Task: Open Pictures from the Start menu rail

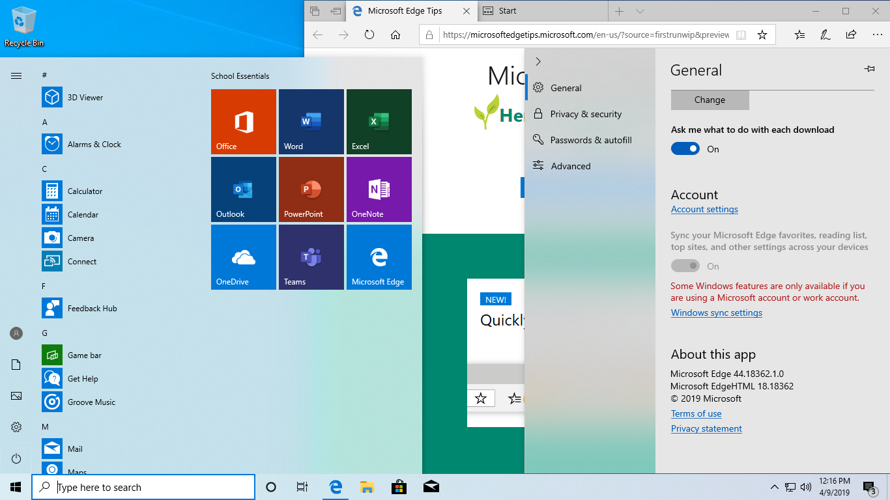Action: [16, 396]
